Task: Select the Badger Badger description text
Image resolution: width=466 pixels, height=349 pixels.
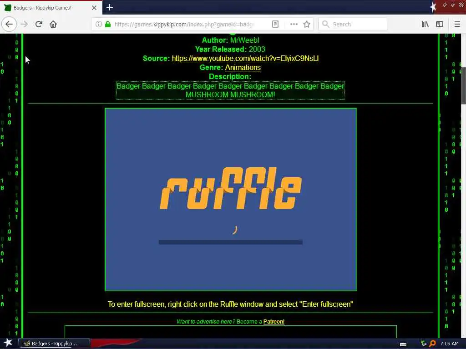Action: click(230, 90)
